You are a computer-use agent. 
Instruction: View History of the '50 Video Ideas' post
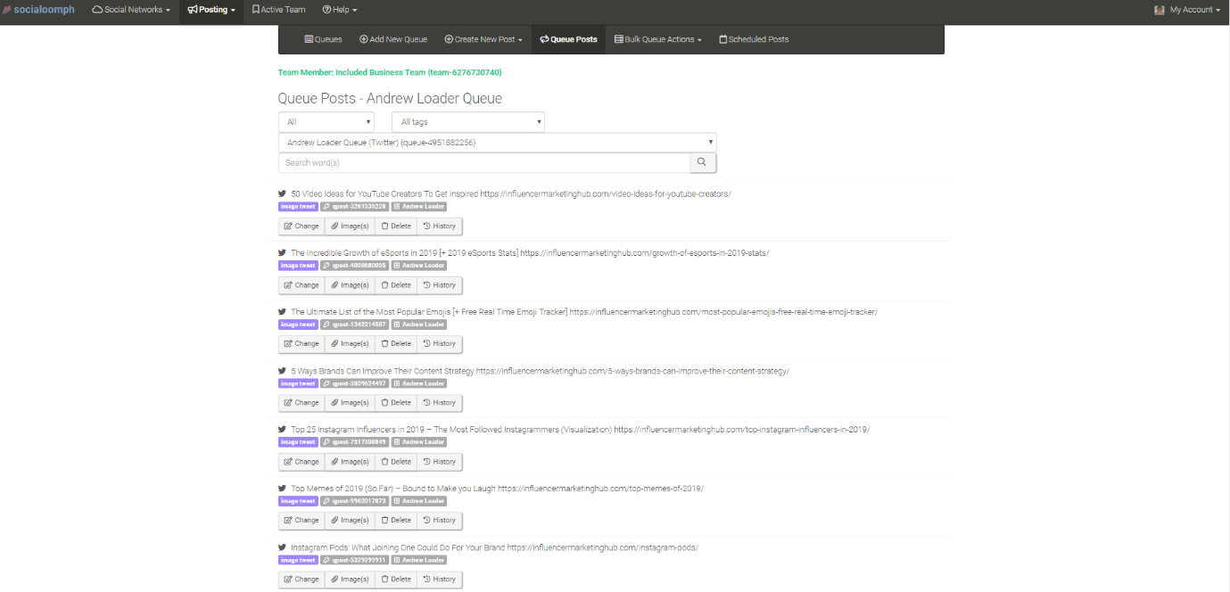coord(440,226)
